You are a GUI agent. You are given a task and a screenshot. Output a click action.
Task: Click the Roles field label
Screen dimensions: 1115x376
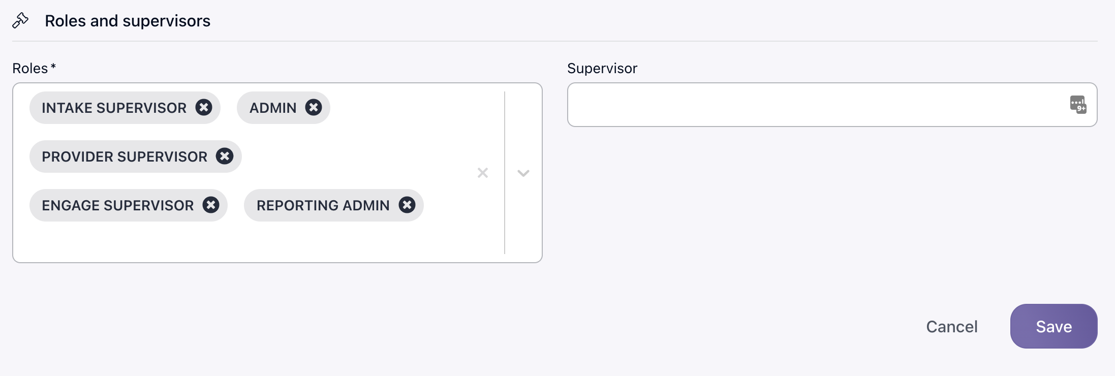coord(30,68)
